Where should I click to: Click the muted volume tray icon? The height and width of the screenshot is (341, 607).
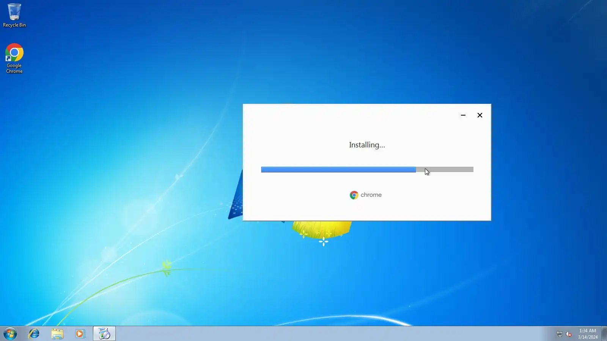click(x=568, y=334)
